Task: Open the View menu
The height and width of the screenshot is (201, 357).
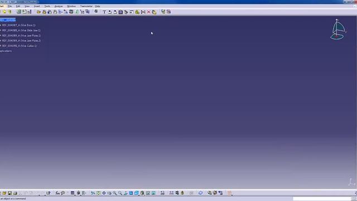Action: click(27, 6)
